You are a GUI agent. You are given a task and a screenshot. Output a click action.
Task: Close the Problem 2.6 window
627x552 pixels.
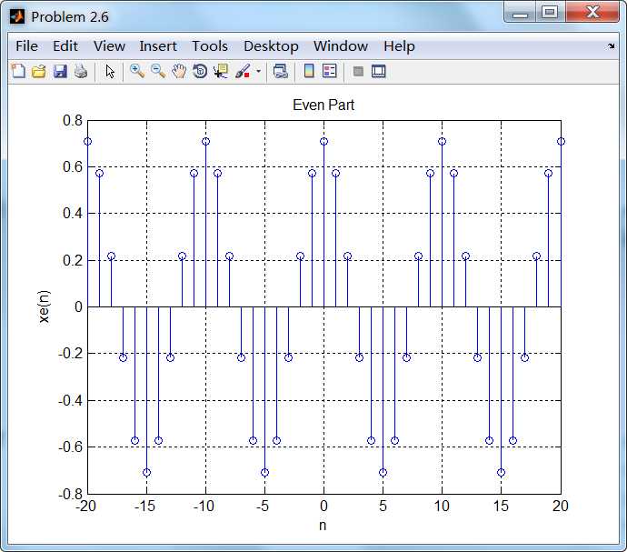pos(592,13)
